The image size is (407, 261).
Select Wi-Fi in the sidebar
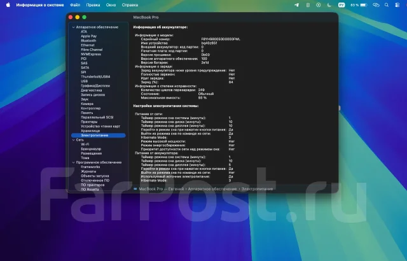click(85, 145)
